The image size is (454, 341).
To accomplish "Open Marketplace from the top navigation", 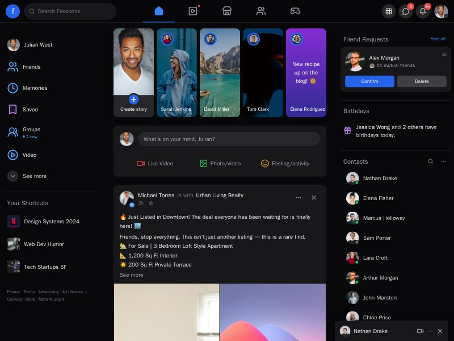I will coord(227,11).
